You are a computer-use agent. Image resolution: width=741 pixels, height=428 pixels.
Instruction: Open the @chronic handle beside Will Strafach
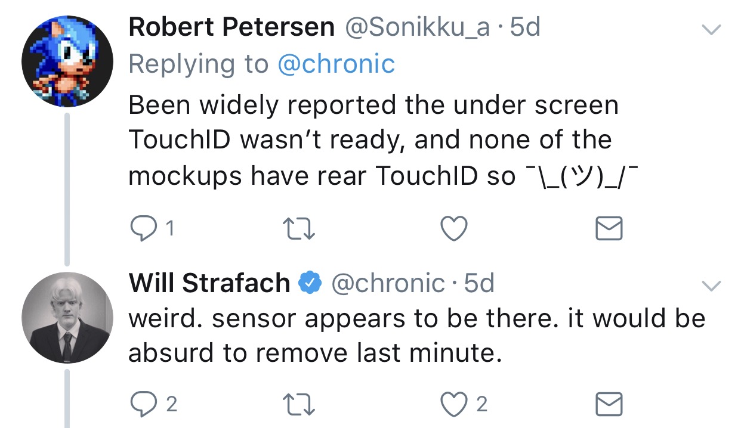388,283
